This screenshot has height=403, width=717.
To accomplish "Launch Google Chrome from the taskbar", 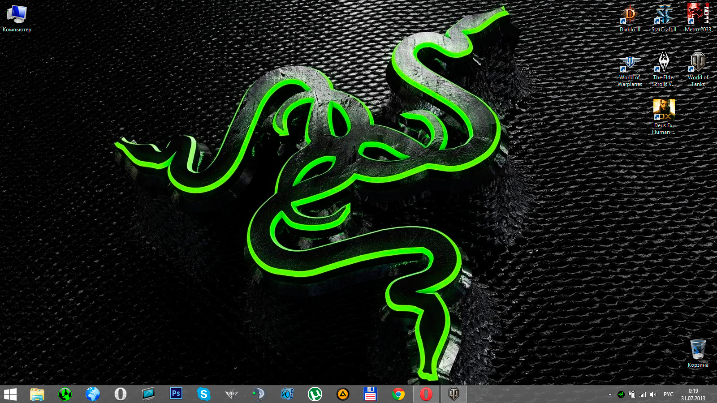I will (x=398, y=394).
